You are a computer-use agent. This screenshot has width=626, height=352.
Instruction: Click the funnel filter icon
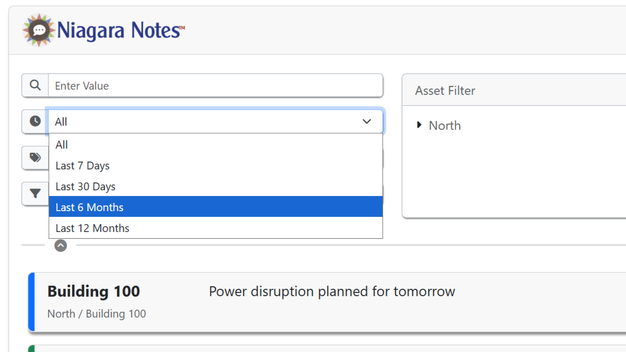pos(35,194)
